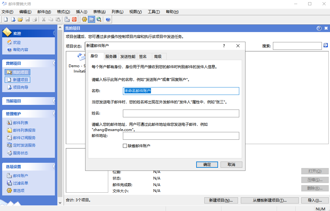Image resolution: width=330 pixels, height=211 pixels.
Task: Open the 列表(L) menu
Action: click(x=118, y=12)
